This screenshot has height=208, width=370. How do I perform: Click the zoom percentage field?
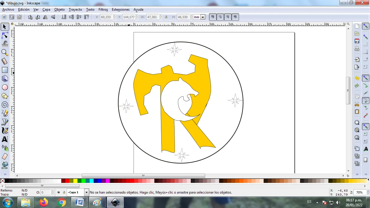click(x=359, y=192)
